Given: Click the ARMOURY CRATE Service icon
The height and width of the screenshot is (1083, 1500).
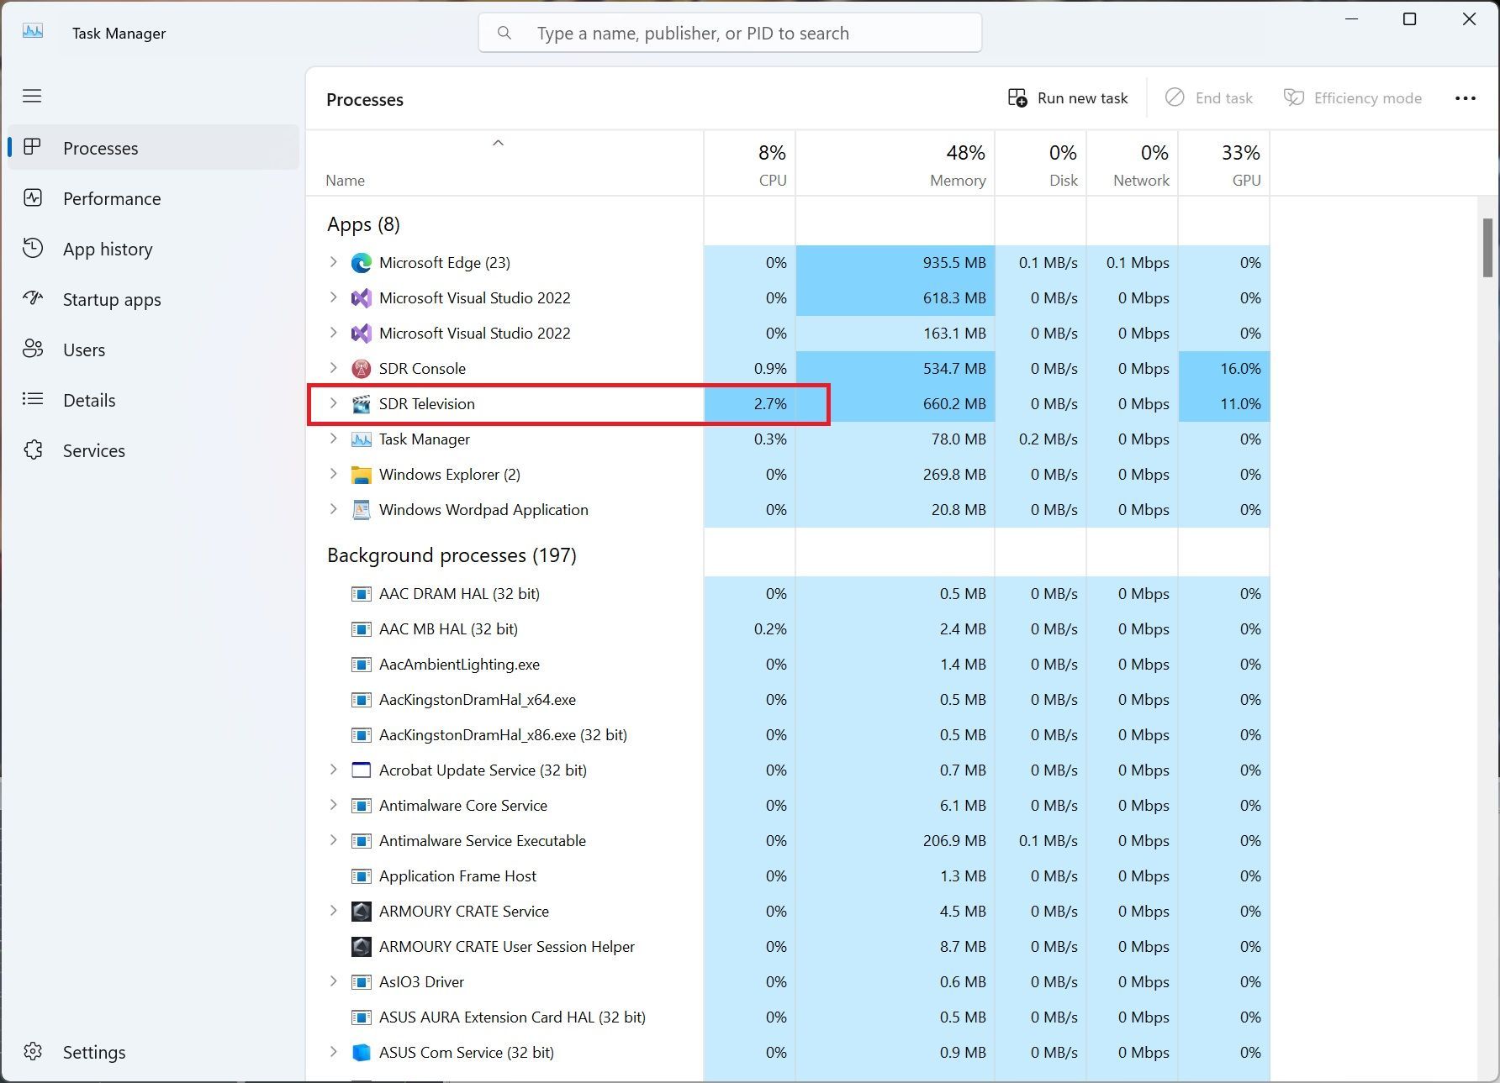Looking at the screenshot, I should pyautogui.click(x=361, y=912).
